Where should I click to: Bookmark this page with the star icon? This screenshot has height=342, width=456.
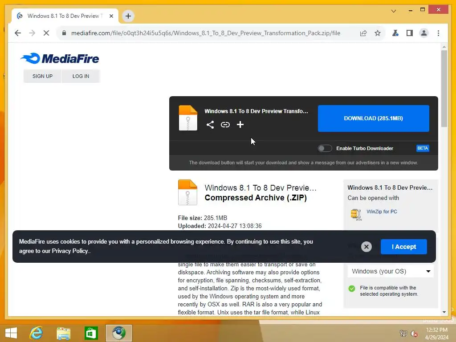(378, 33)
